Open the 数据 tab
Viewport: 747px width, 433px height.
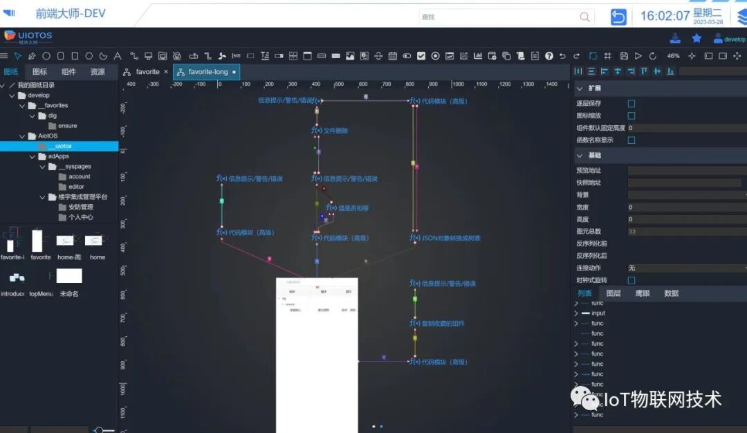pos(671,293)
